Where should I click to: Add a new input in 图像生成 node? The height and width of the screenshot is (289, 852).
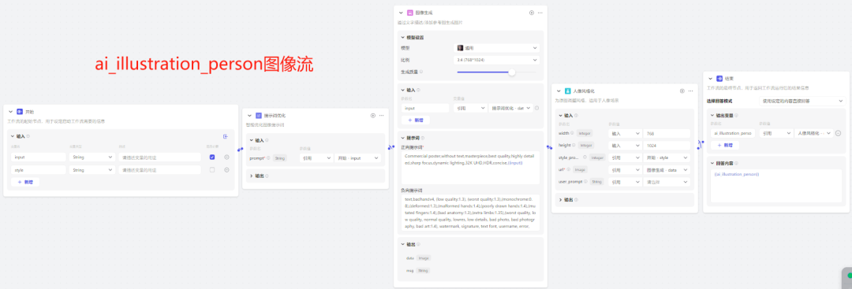coord(416,120)
